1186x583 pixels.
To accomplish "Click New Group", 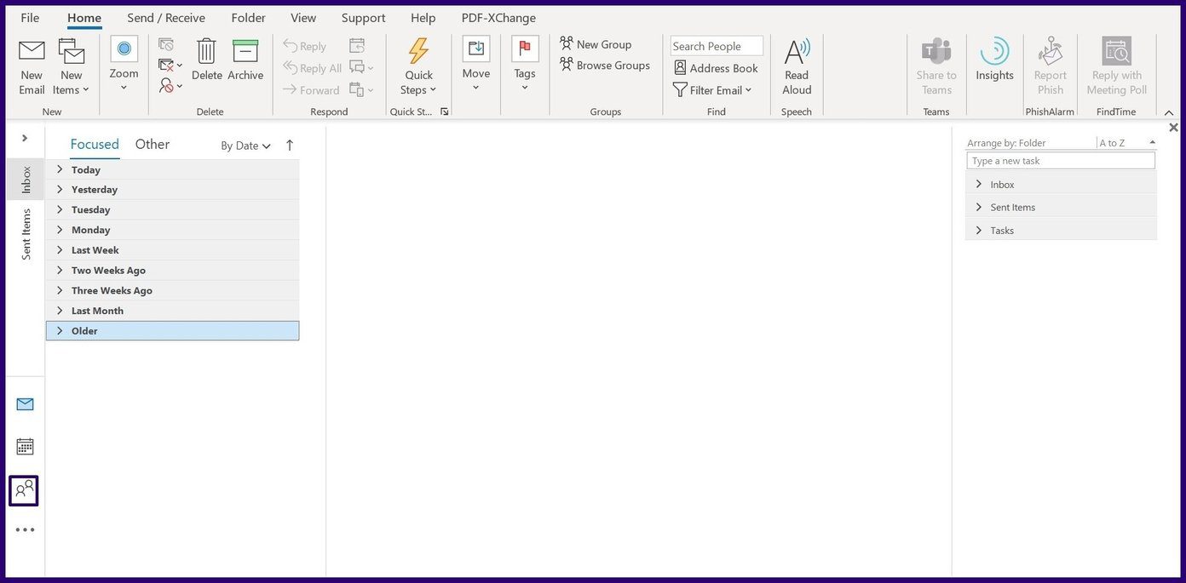I will point(596,44).
